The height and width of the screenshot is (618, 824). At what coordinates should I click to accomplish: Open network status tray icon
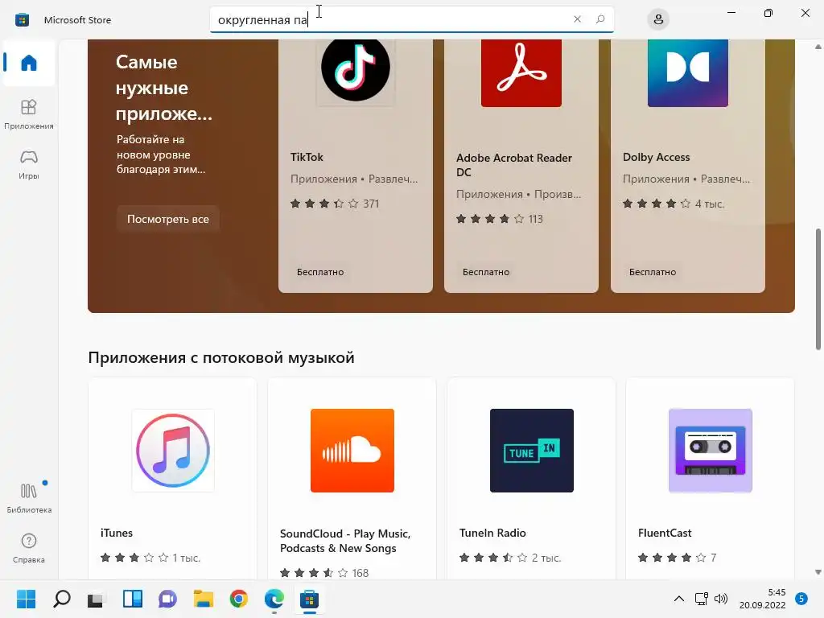[702, 599]
